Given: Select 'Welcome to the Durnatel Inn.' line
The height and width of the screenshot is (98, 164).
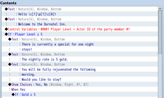Looking at the screenshot, I should coord(80,24).
